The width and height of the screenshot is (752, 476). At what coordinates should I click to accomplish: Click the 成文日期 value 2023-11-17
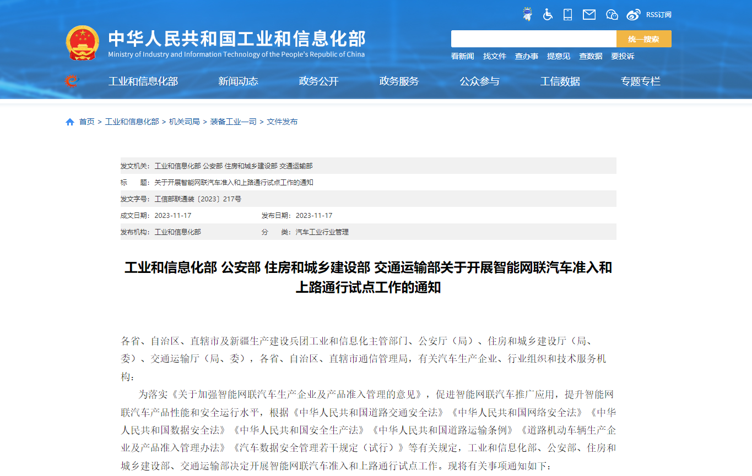point(173,216)
